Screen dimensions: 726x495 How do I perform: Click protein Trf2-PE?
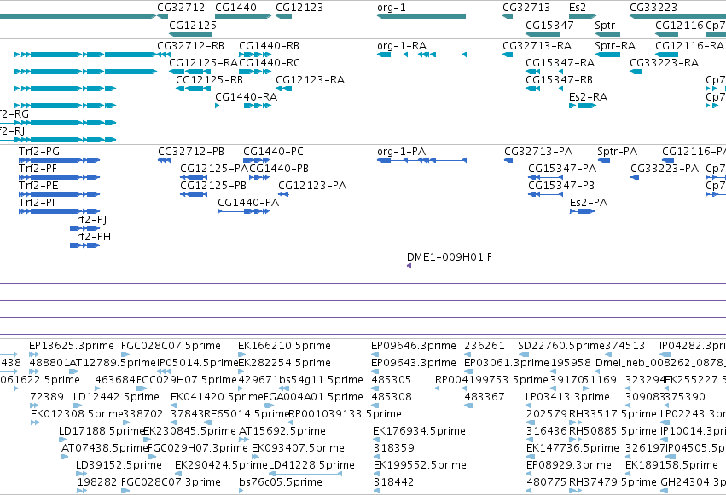coord(59,194)
